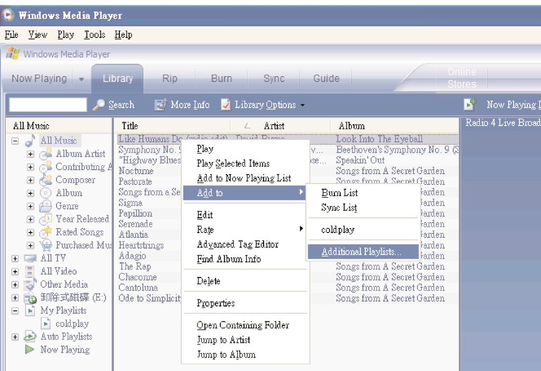
Task: Switch to the Sync tab
Action: tap(274, 78)
